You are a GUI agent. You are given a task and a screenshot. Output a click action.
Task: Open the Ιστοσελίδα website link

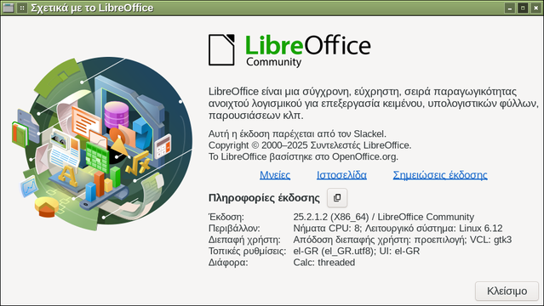pyautogui.click(x=341, y=175)
